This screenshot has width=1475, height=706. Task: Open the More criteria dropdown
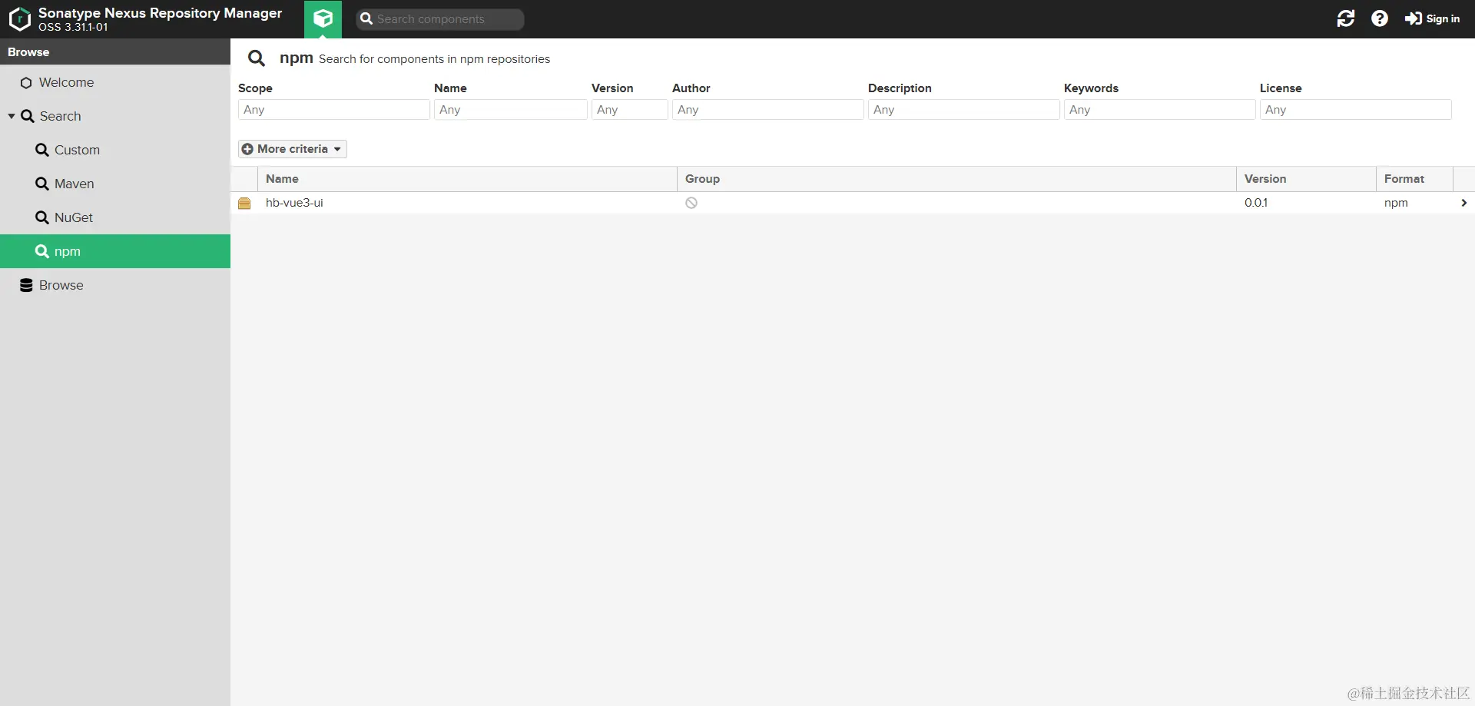pos(293,149)
